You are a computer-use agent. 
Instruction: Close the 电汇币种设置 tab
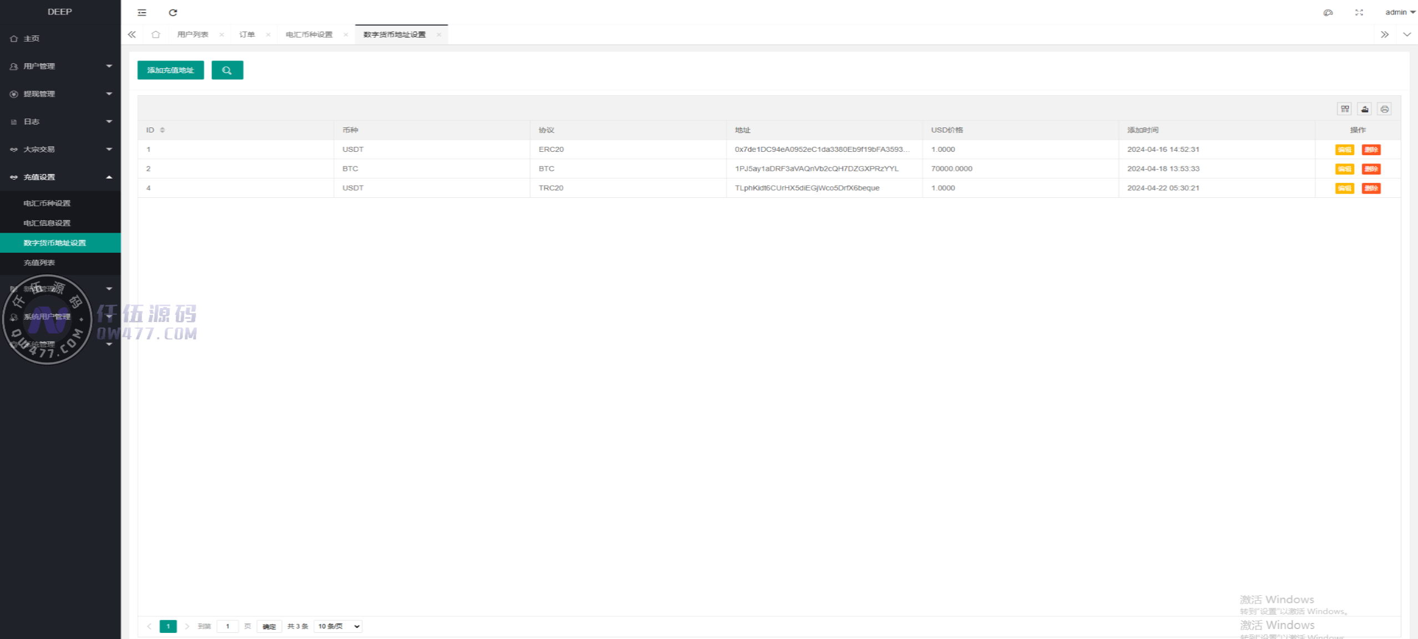tap(346, 34)
